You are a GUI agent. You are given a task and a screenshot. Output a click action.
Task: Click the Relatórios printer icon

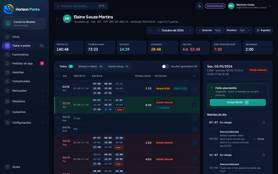pyautogui.click(x=7, y=101)
